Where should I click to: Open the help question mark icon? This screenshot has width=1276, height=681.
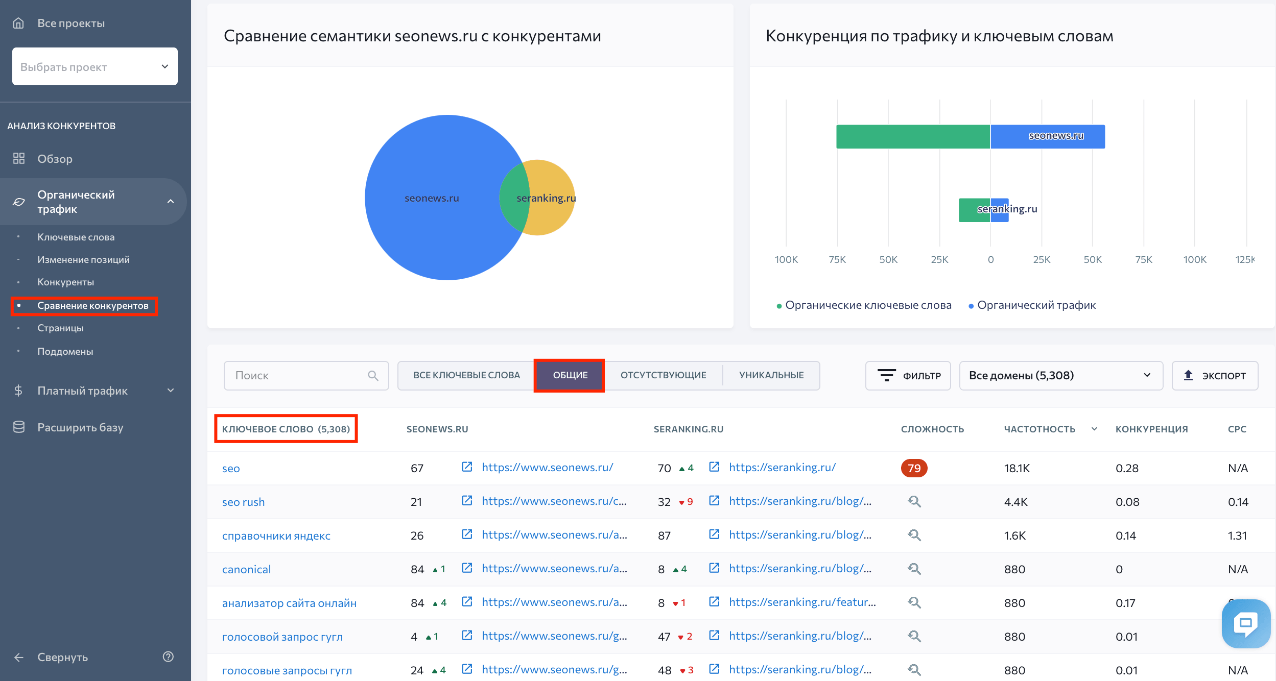168,656
